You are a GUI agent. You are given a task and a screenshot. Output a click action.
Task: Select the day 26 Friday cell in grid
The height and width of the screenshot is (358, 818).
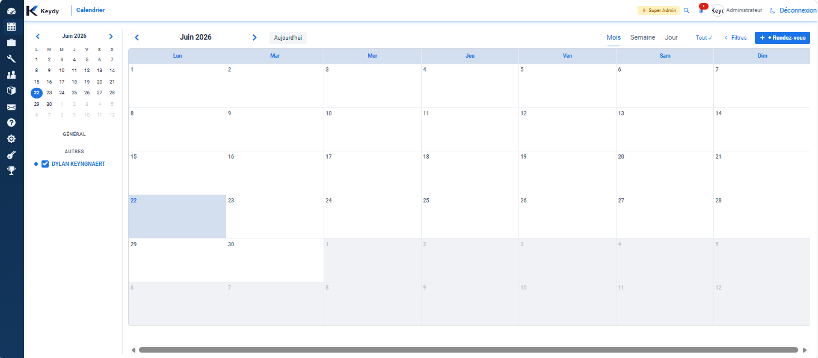click(x=567, y=216)
